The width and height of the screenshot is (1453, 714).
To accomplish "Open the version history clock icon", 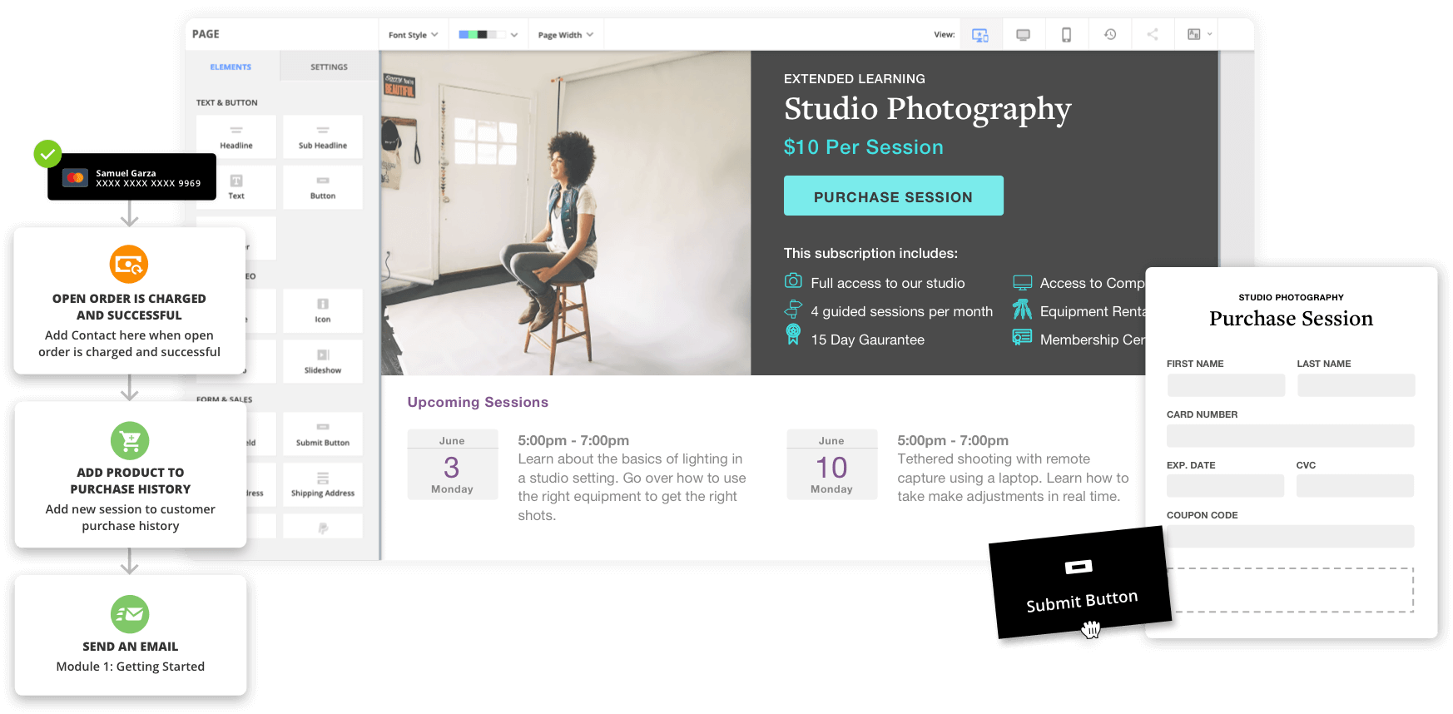I will click(x=1109, y=35).
